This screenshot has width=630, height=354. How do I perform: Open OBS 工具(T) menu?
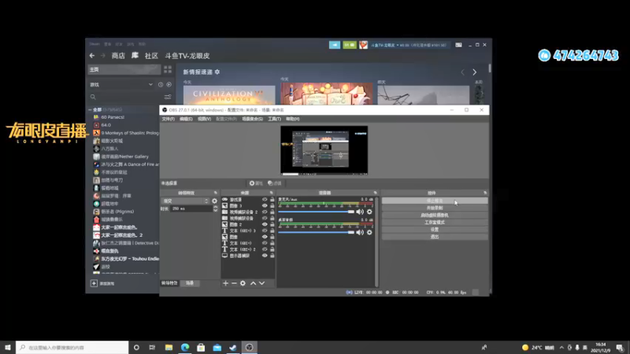[x=274, y=120]
